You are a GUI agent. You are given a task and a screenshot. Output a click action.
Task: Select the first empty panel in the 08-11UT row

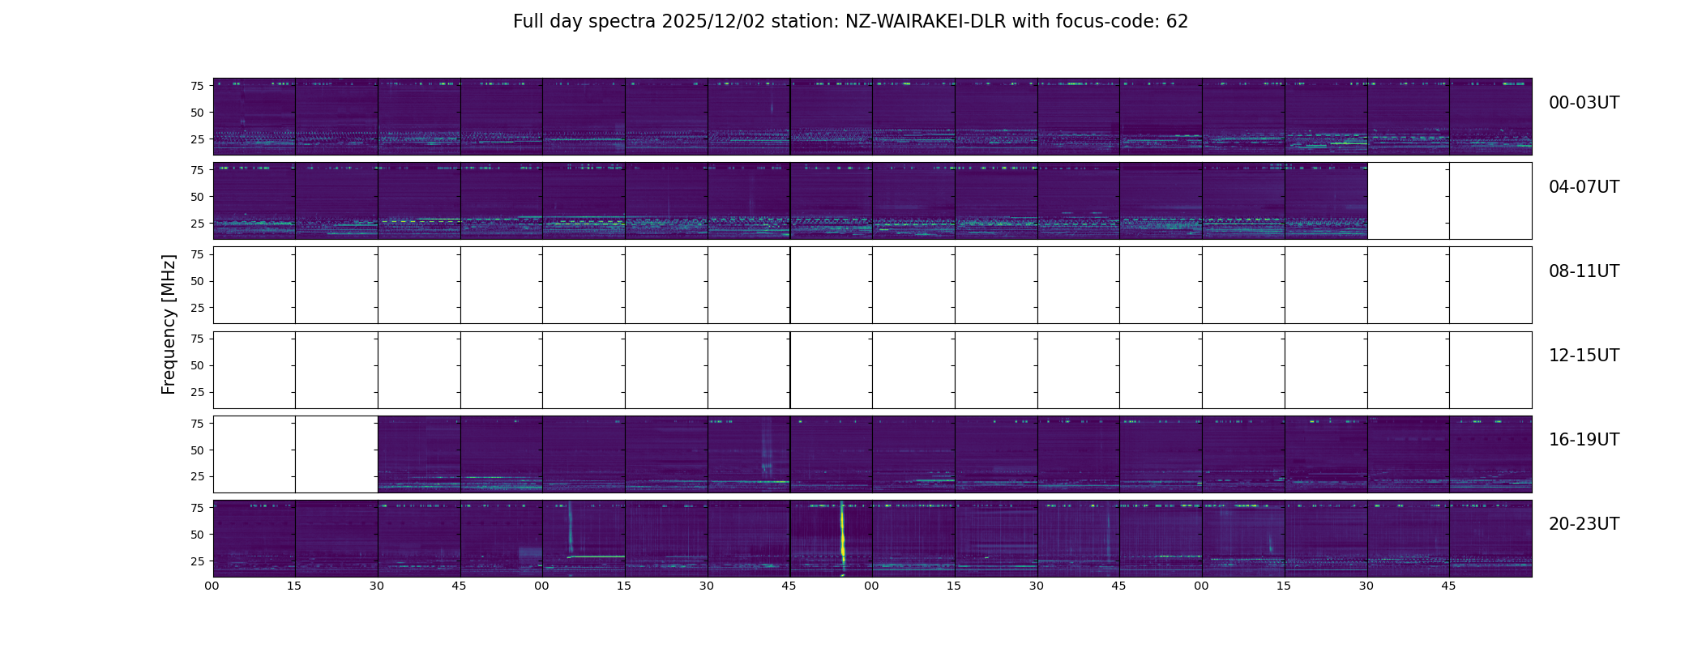(254, 285)
